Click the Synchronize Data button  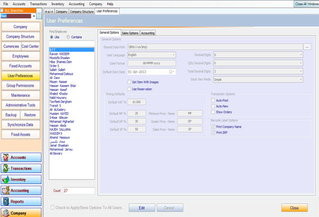coord(20,125)
